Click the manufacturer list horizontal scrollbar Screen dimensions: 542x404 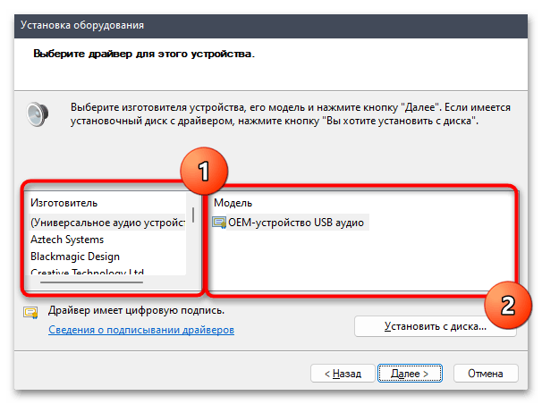coord(91,282)
